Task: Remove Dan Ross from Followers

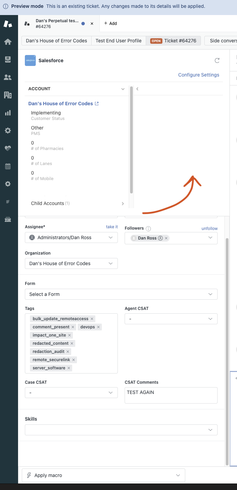Action: (166, 238)
